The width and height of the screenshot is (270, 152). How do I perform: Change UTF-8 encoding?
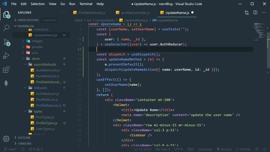178,149
